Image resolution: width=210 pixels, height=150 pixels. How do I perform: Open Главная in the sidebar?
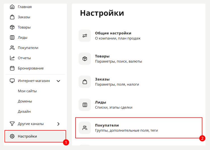point(25,7)
